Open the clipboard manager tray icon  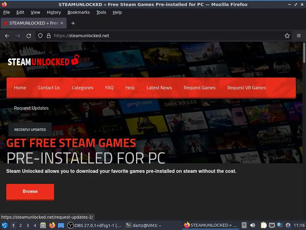(x=264, y=226)
